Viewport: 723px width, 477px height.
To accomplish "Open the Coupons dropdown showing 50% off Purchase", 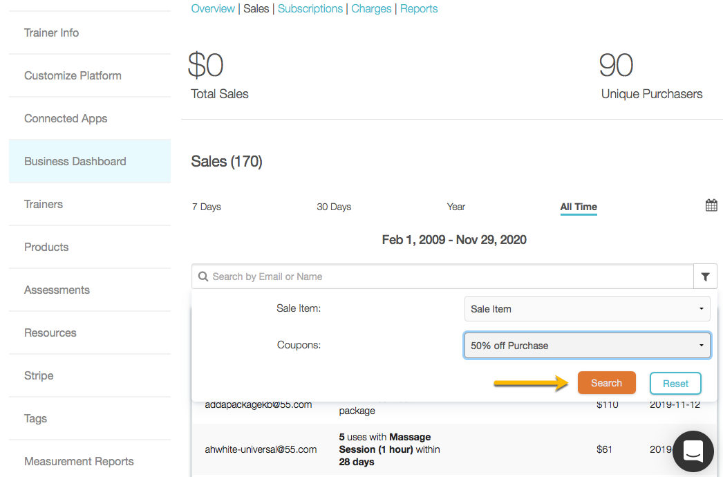I will pos(587,346).
